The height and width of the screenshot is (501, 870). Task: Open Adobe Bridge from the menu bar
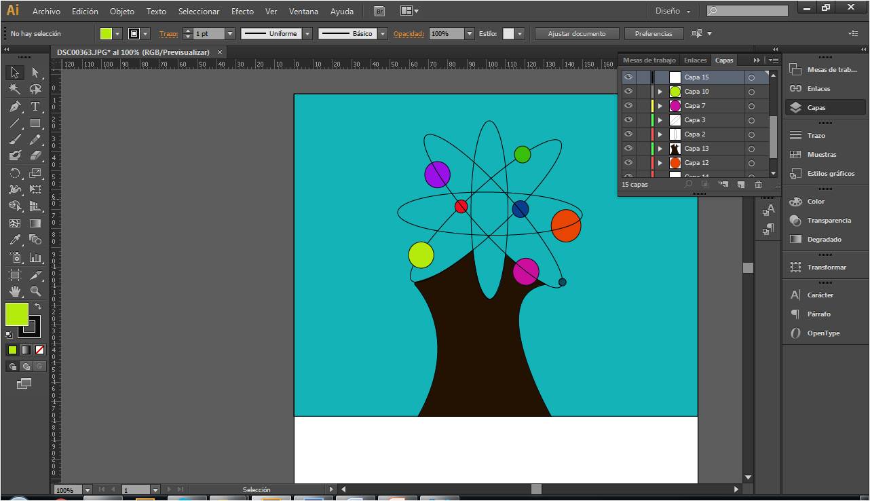pyautogui.click(x=380, y=11)
